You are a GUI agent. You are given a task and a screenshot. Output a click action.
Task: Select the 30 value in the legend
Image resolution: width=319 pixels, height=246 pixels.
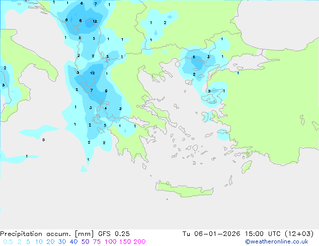pos(62,242)
